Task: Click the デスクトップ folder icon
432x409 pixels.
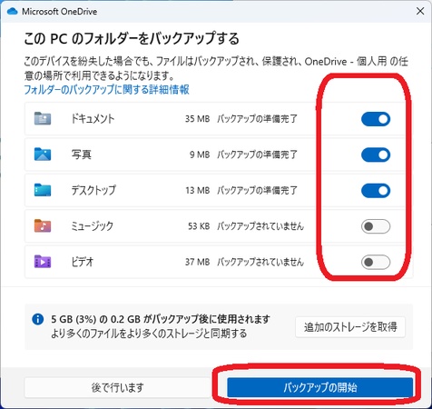Action: pos(43,190)
